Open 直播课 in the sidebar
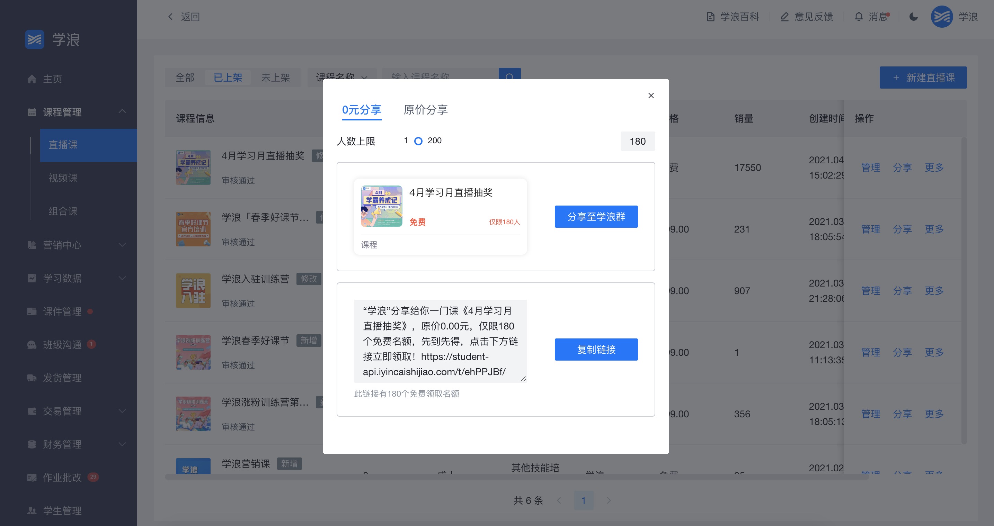 click(x=88, y=145)
